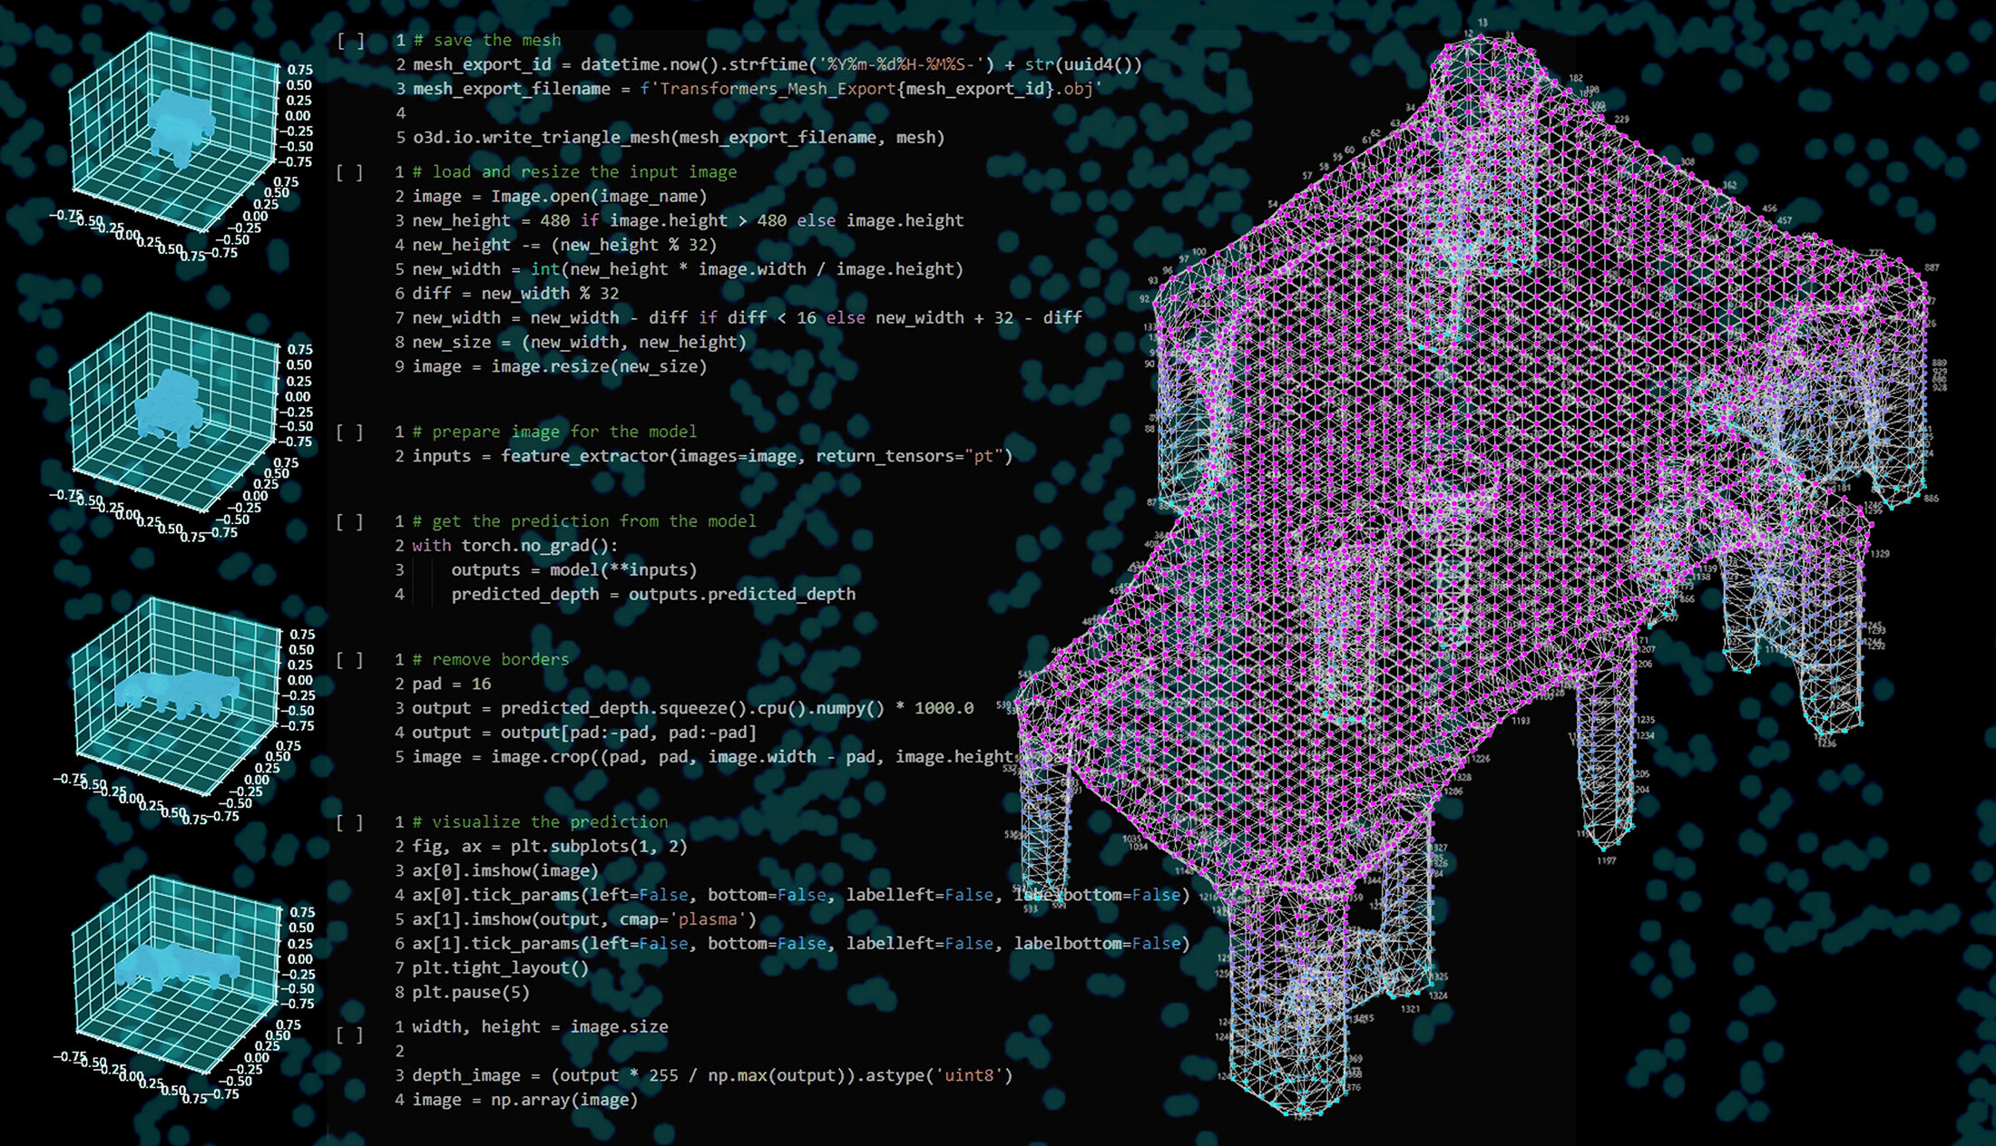This screenshot has height=1146, width=1996.
Task: Click the line 'image = image.crop((pad, pad'
Action: tap(744, 757)
